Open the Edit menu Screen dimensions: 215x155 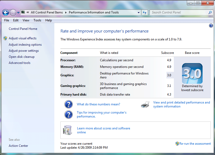tap(16, 20)
